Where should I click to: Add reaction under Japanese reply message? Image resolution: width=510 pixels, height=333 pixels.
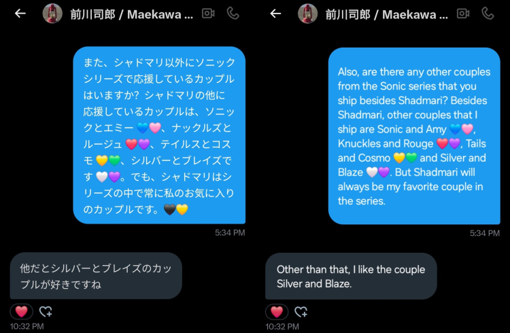[46, 311]
